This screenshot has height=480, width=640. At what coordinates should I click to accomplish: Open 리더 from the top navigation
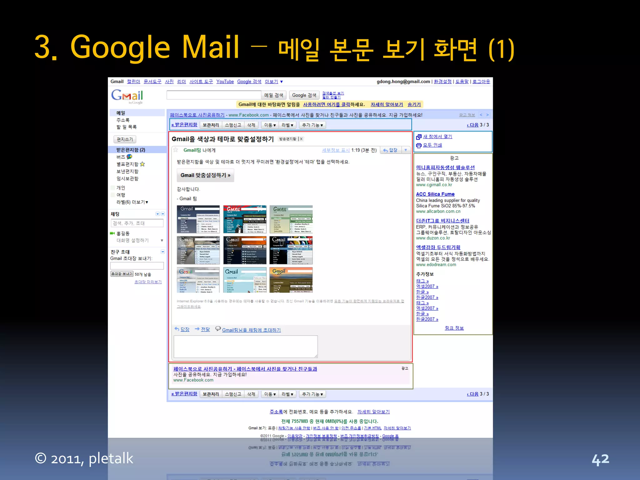(x=182, y=82)
